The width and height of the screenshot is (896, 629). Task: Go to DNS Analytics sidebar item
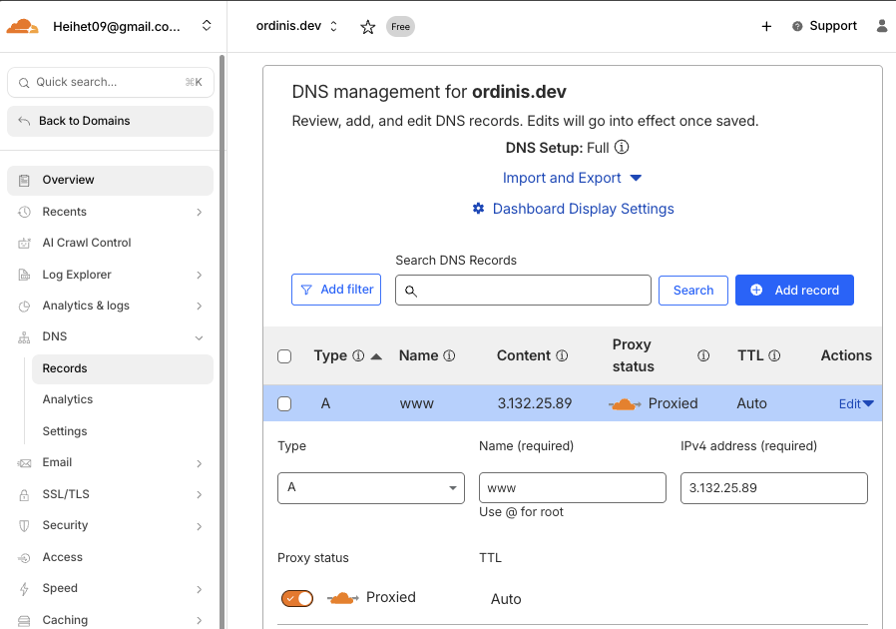68,399
